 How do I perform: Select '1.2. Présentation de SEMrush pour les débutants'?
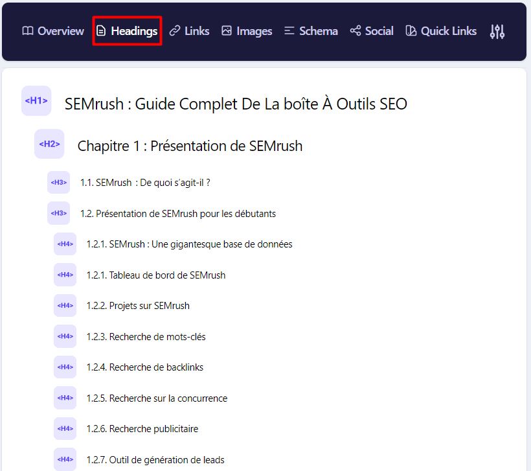coord(178,214)
